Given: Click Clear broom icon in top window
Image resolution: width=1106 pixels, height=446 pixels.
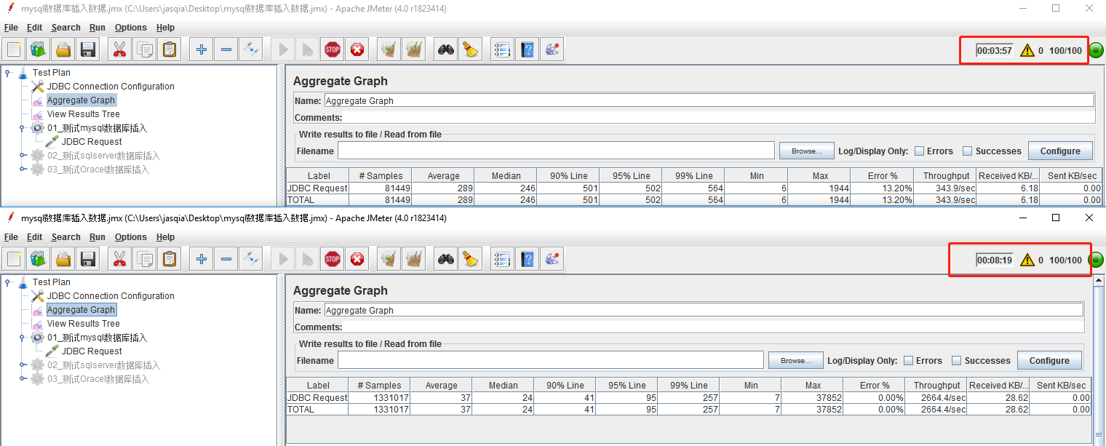Looking at the screenshot, I should click(x=389, y=49).
